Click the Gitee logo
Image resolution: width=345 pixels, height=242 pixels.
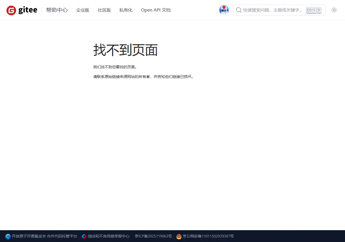point(22,10)
